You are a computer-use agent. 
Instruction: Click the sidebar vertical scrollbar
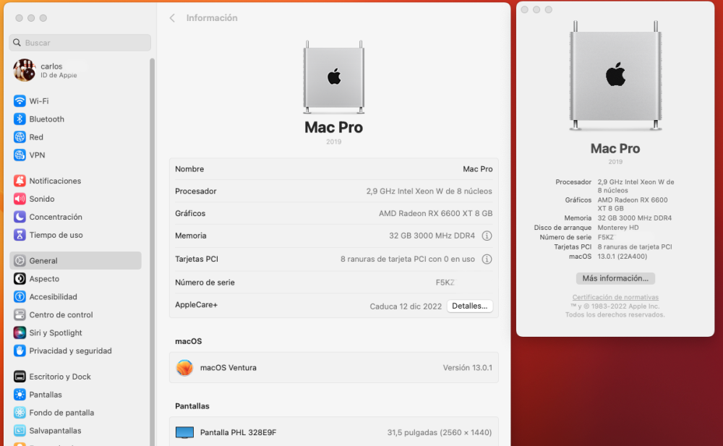tap(152, 252)
